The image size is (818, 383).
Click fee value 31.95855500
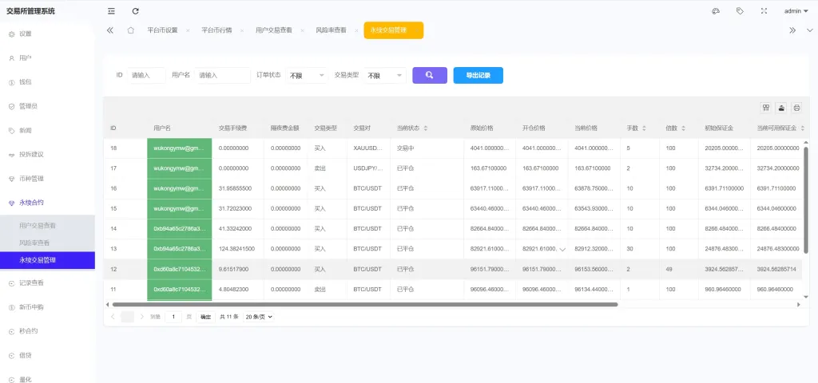coord(236,188)
